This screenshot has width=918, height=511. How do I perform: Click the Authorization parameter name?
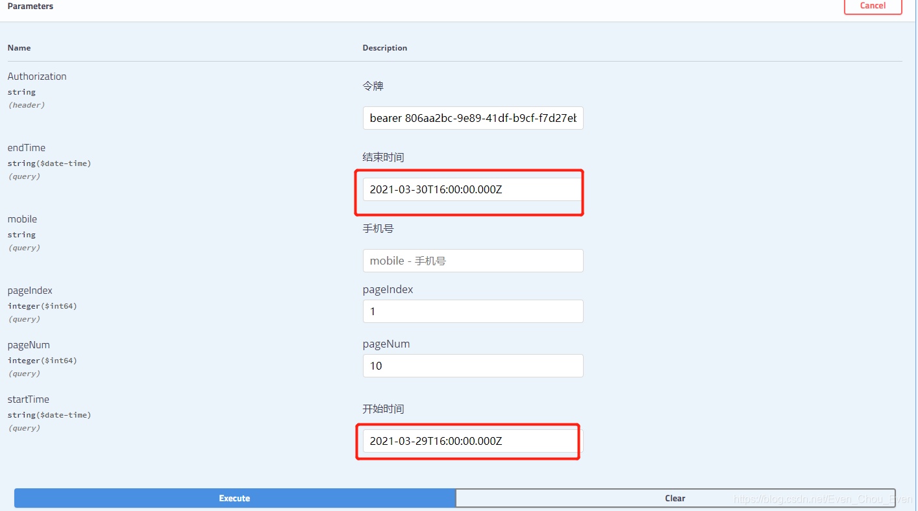(x=37, y=77)
